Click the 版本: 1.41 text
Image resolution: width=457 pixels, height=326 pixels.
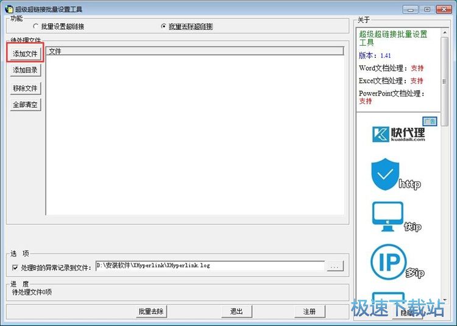(375, 55)
